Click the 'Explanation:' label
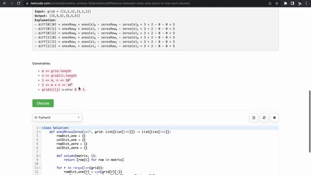 click(x=45, y=20)
